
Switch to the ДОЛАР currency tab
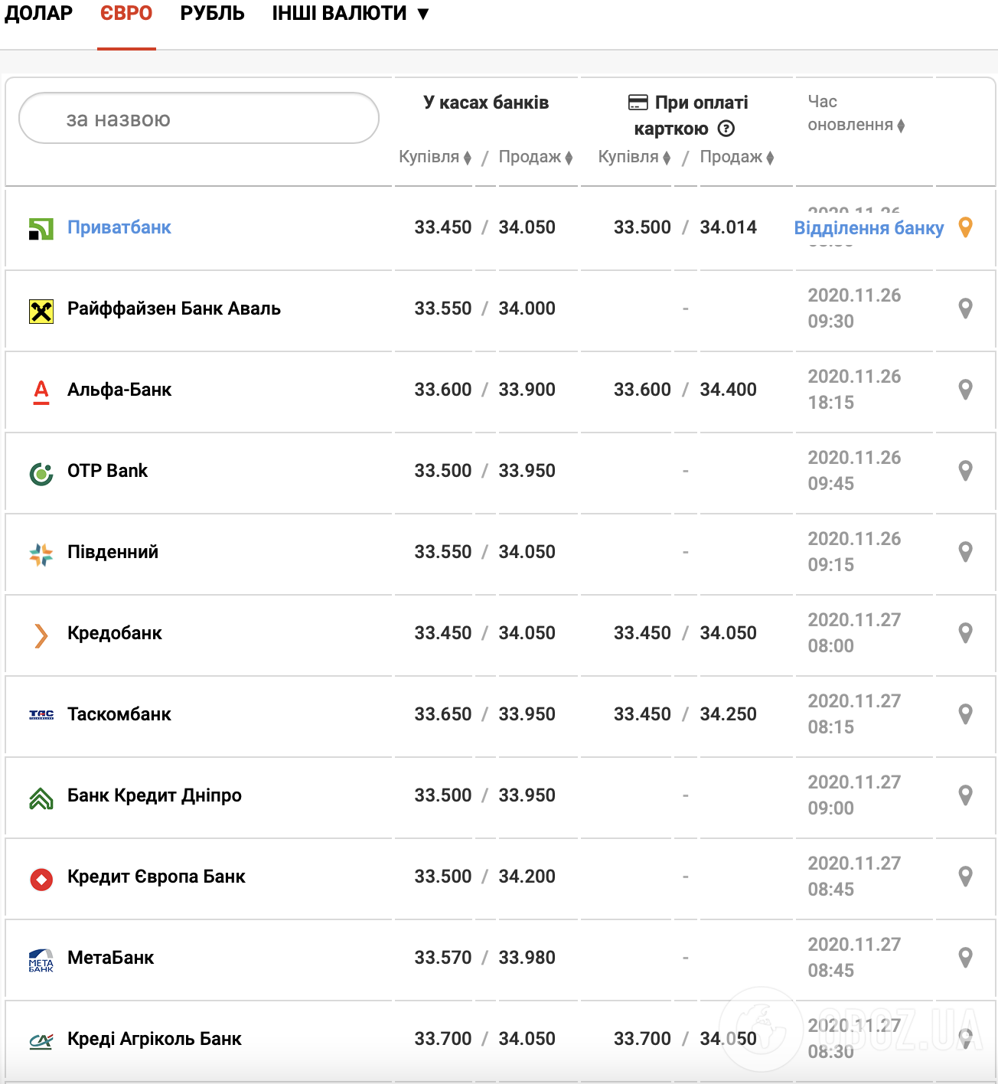click(x=38, y=14)
